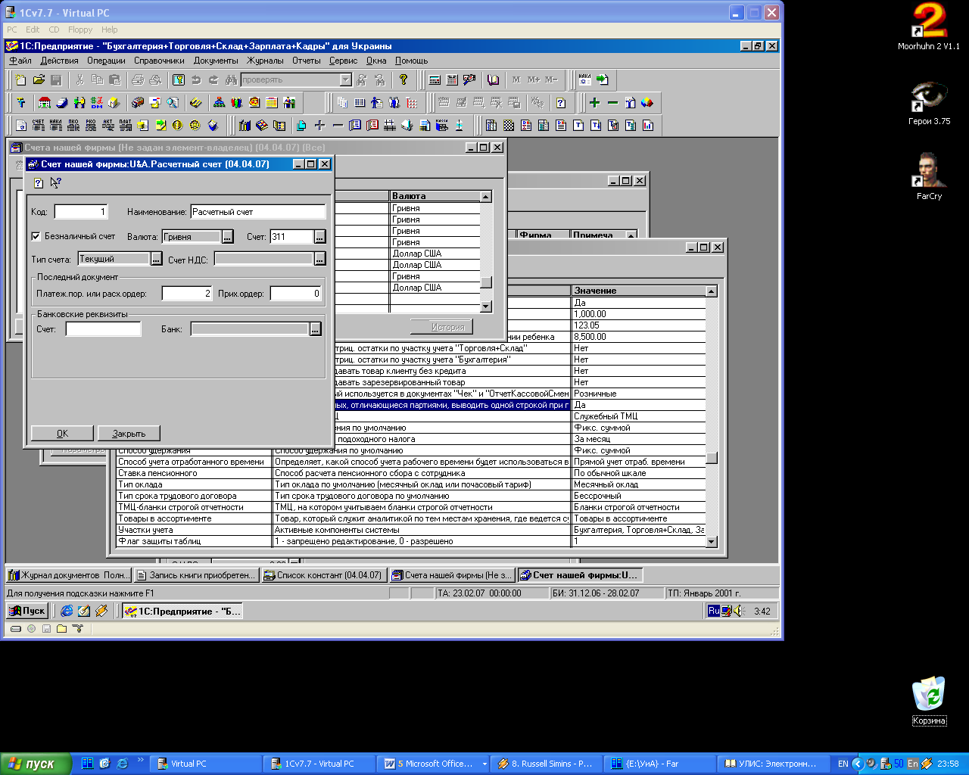Click the constants list vertical scrollbar thumb

coord(712,459)
